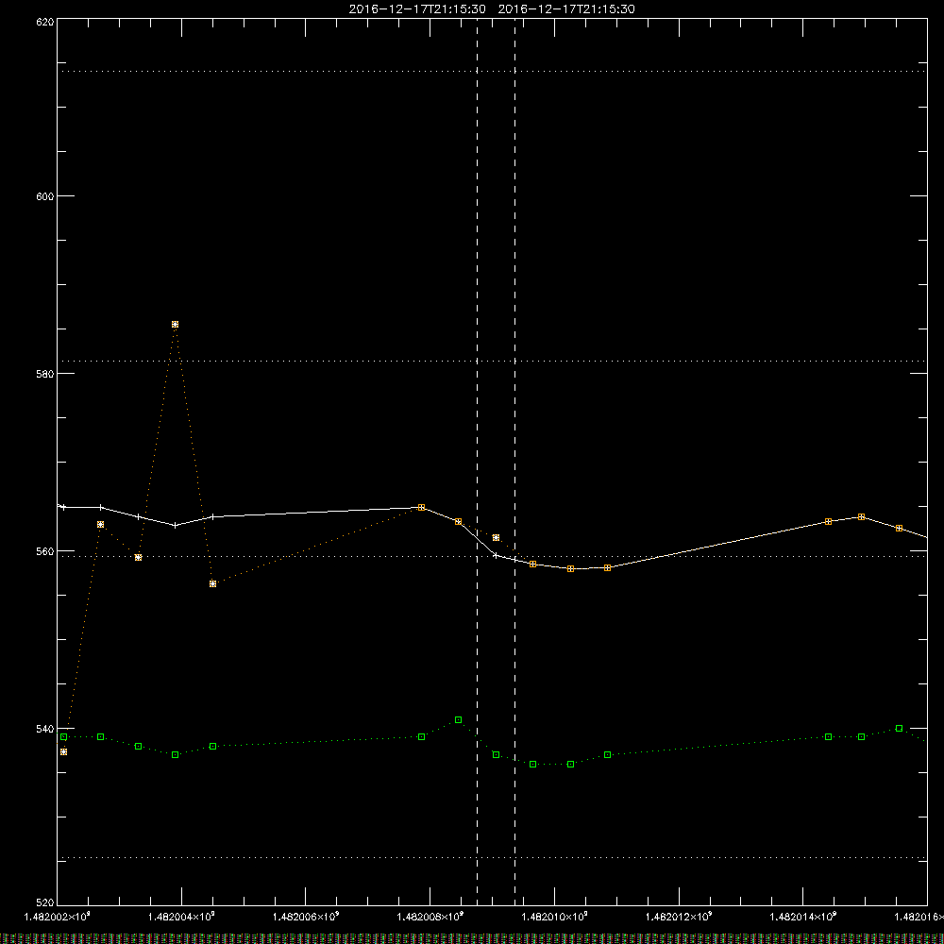Pick the white plus marker between dashed lines
The image size is (944, 944).
(x=497, y=555)
